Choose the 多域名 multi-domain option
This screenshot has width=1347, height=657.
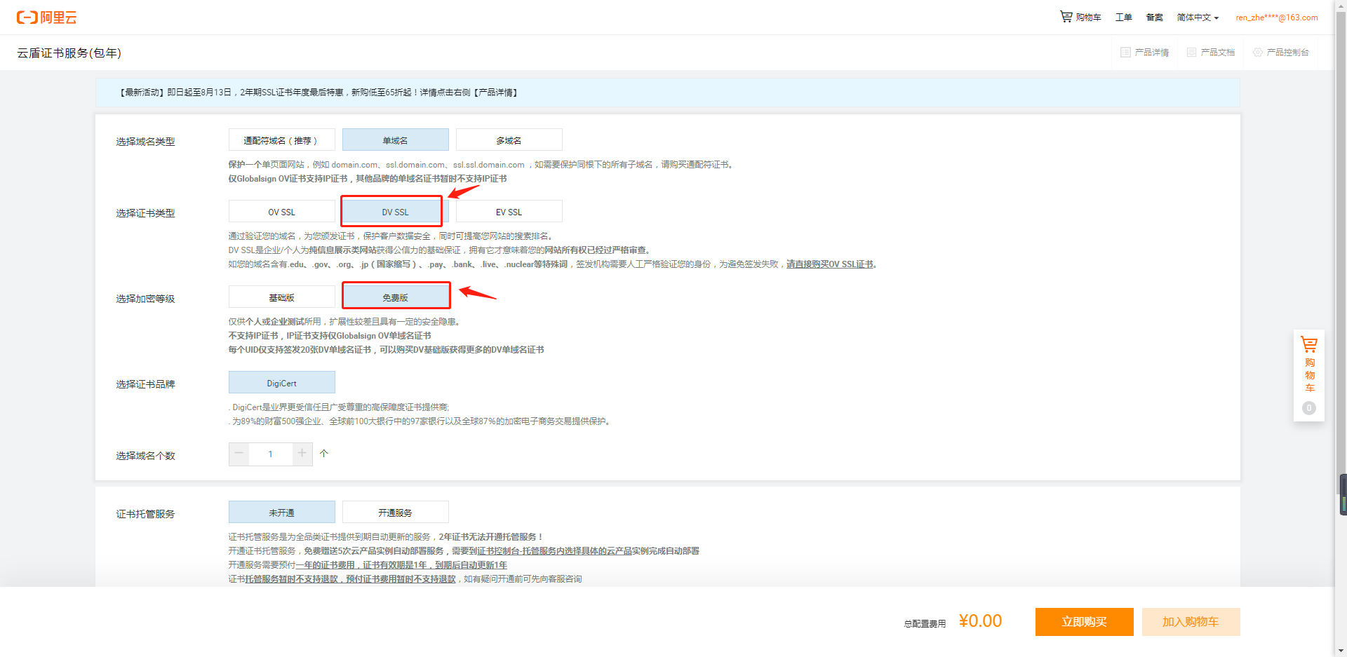click(x=509, y=140)
